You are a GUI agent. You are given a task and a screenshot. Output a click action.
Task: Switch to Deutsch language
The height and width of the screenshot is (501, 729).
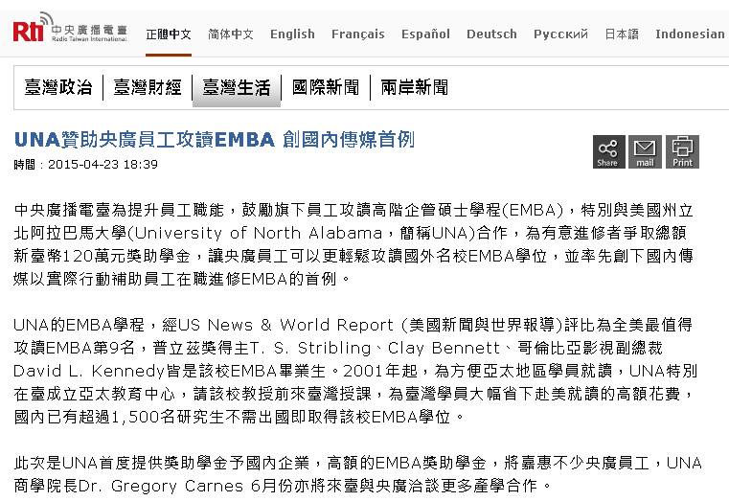[491, 34]
